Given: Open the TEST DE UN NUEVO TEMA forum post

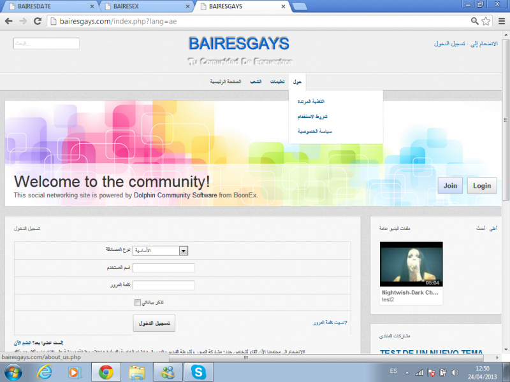Looking at the screenshot, I should click(x=432, y=352).
